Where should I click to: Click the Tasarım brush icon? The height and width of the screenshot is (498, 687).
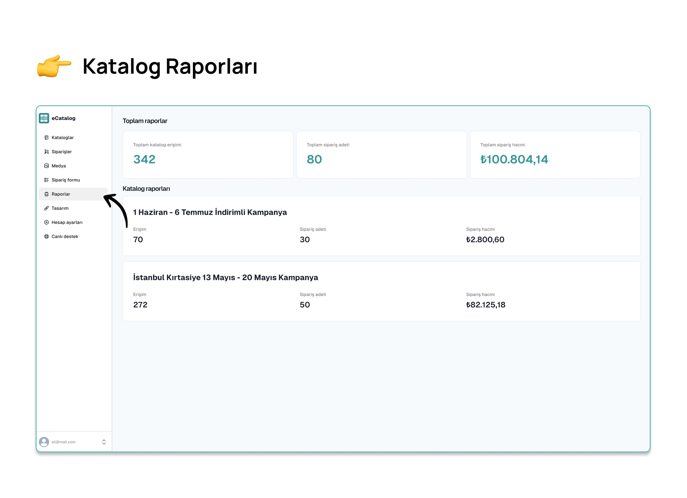pyautogui.click(x=46, y=208)
